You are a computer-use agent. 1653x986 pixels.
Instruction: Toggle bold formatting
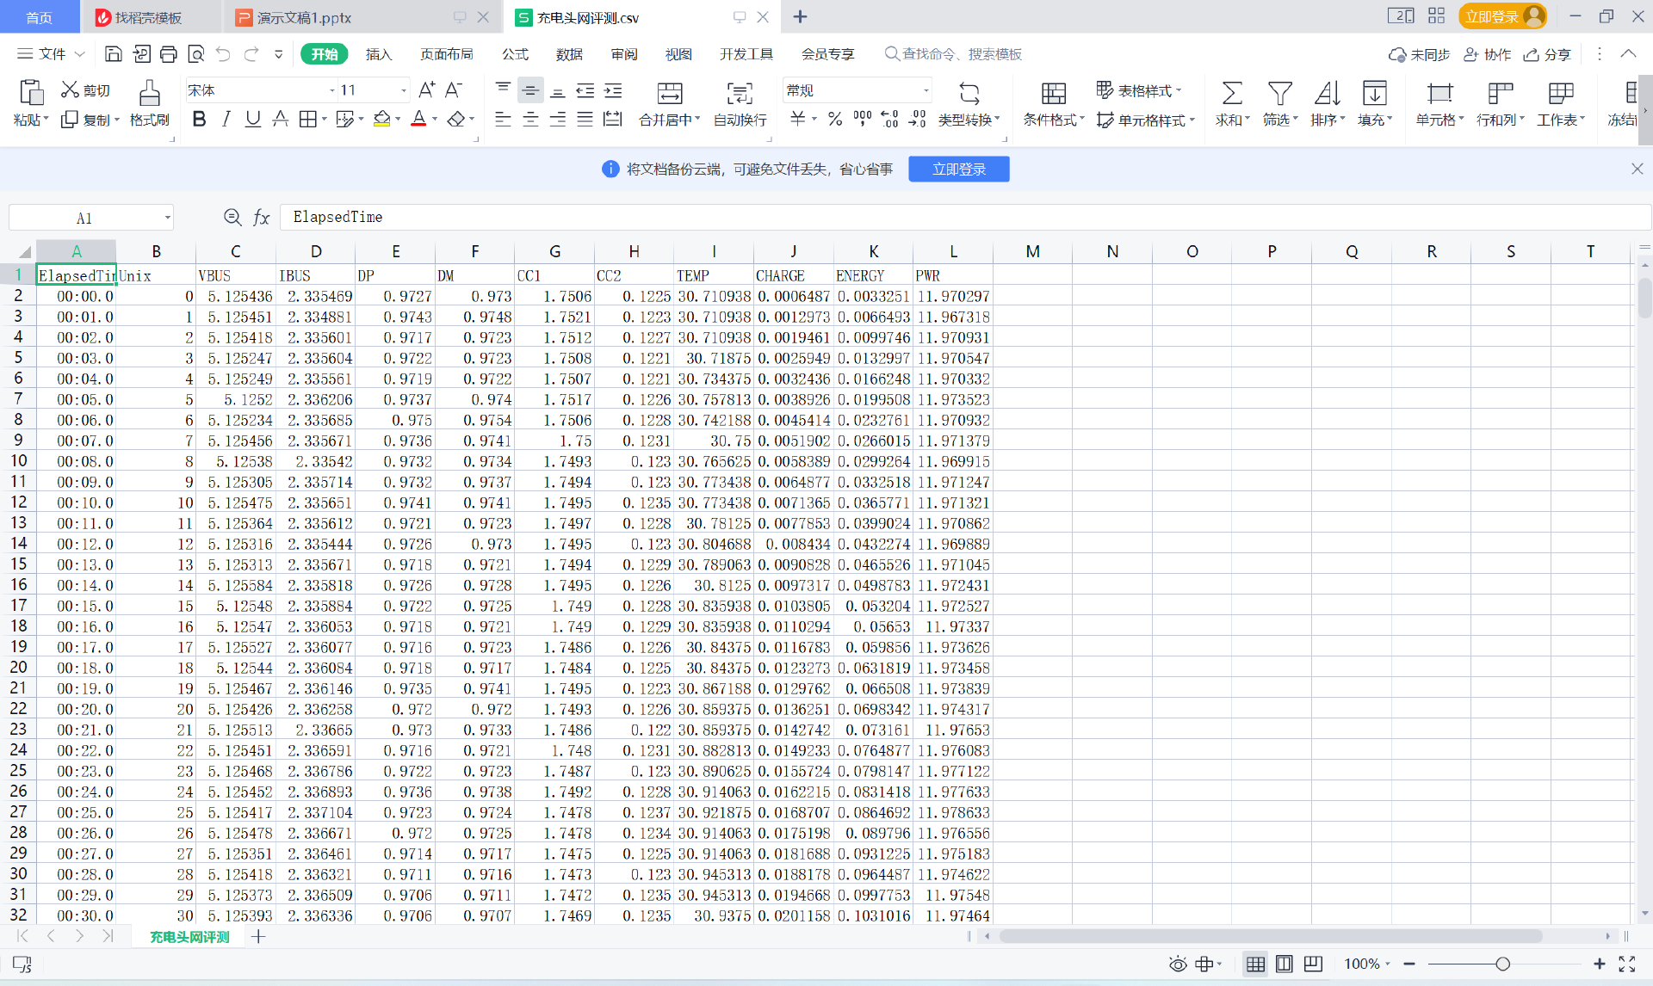tap(199, 120)
